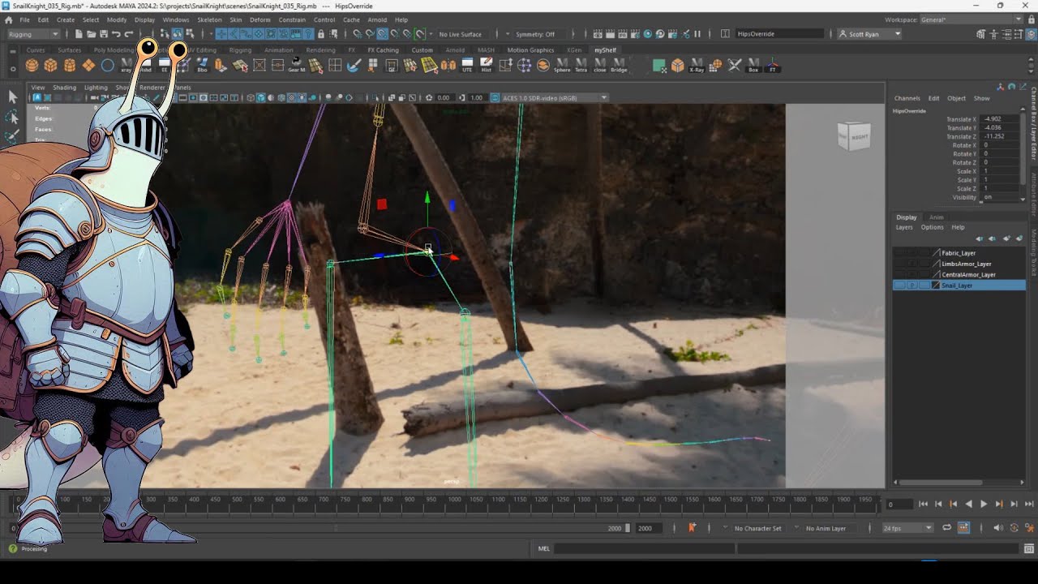This screenshot has width=1038, height=584.
Task: Click the Open Scene folder icon
Action: (x=92, y=34)
